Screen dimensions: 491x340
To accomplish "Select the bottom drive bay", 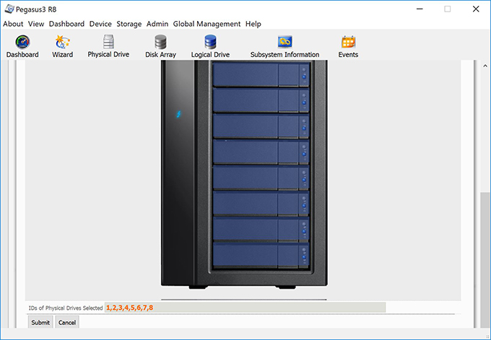I will click(x=261, y=255).
